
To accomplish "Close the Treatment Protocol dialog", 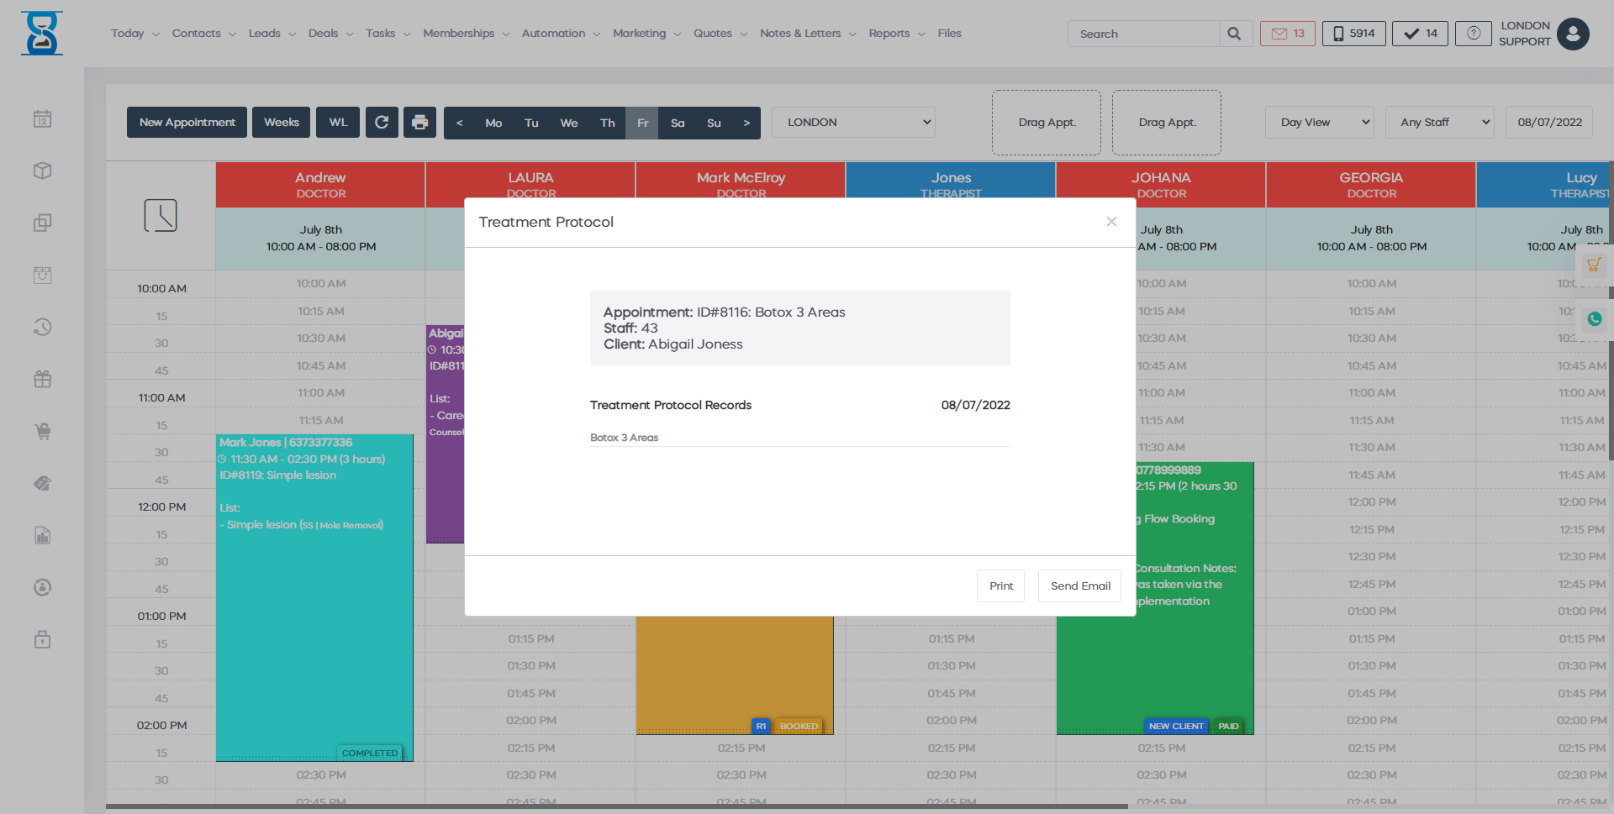I will tap(1111, 222).
